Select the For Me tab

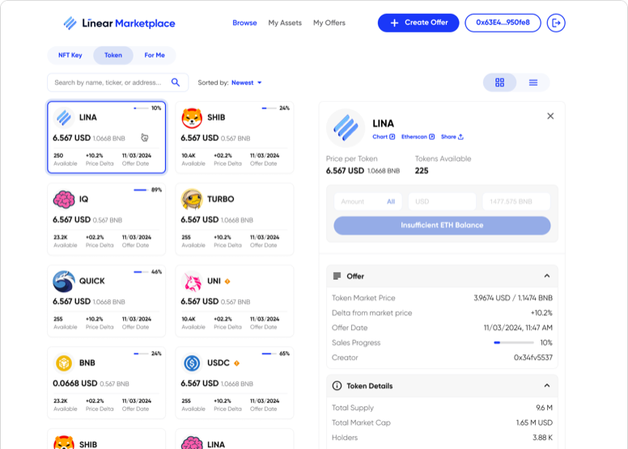pyautogui.click(x=155, y=55)
